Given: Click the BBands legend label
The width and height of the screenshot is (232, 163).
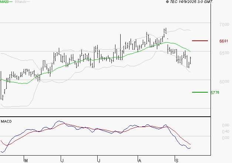Looking at the screenshot, I should coord(21,2).
